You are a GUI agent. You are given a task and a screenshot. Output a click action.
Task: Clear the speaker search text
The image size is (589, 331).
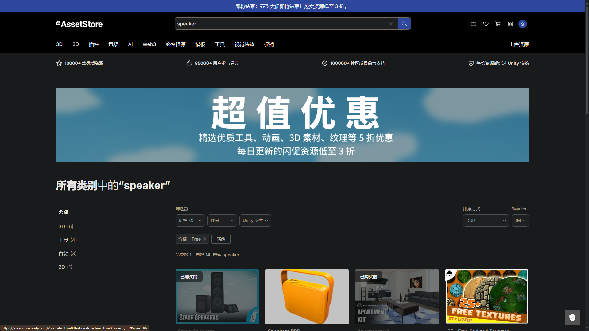tap(391, 24)
